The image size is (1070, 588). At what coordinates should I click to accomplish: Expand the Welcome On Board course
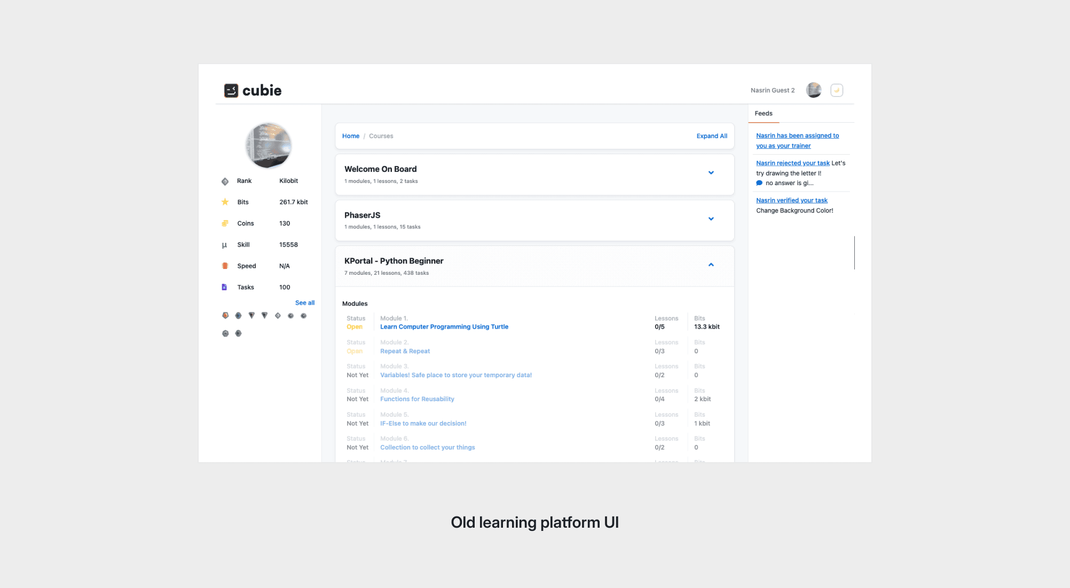pos(711,173)
